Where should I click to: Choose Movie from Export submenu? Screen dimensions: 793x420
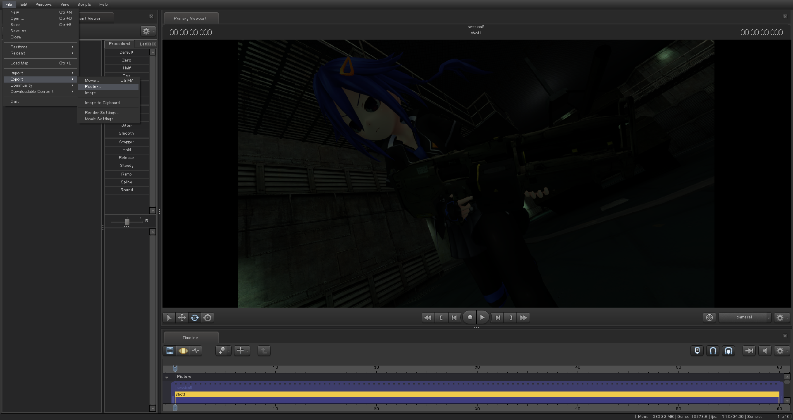[x=108, y=81]
